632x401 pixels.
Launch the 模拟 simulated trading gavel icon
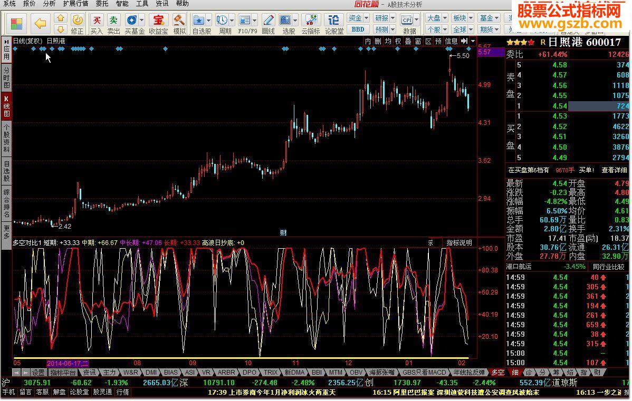point(179,23)
